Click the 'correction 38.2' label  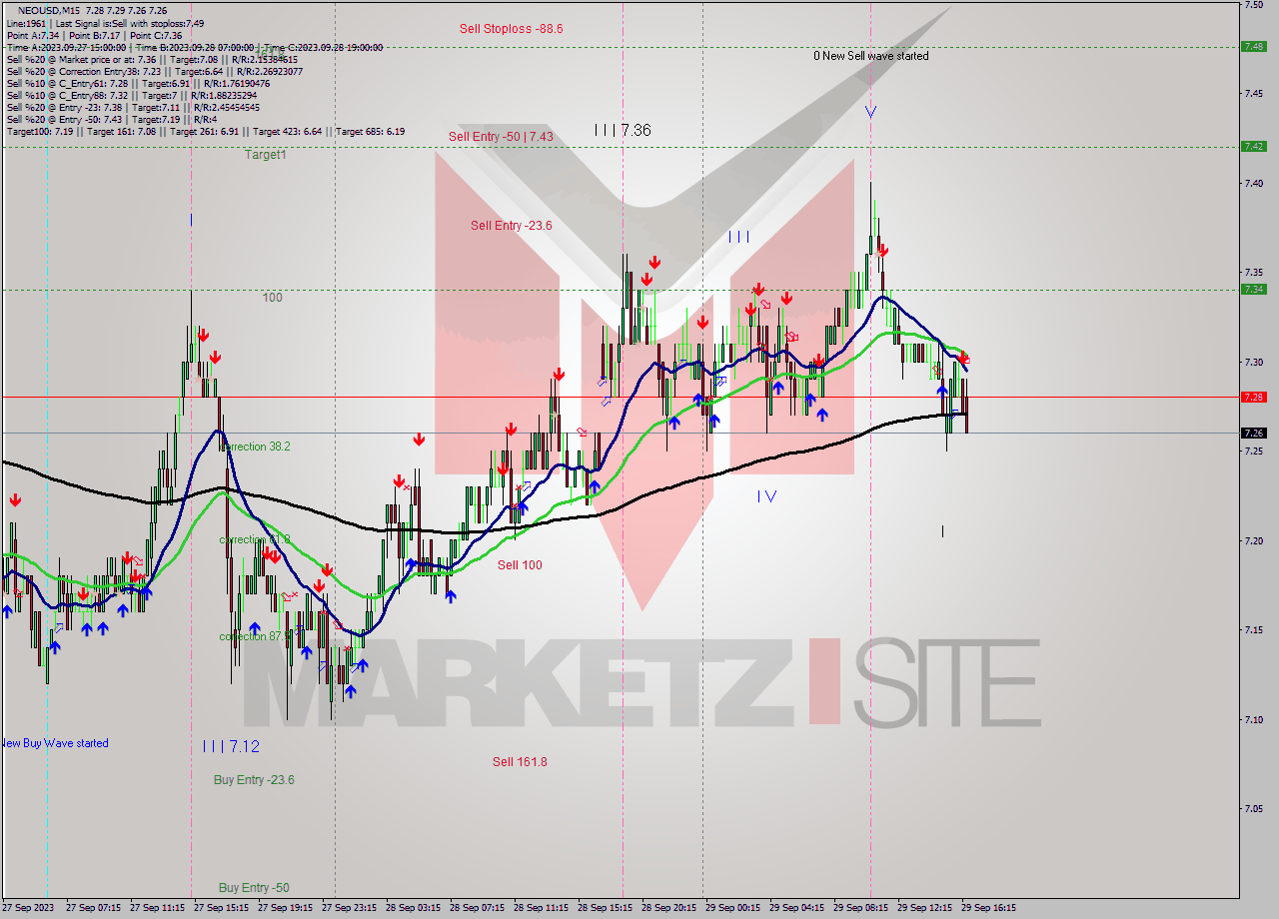(x=255, y=447)
